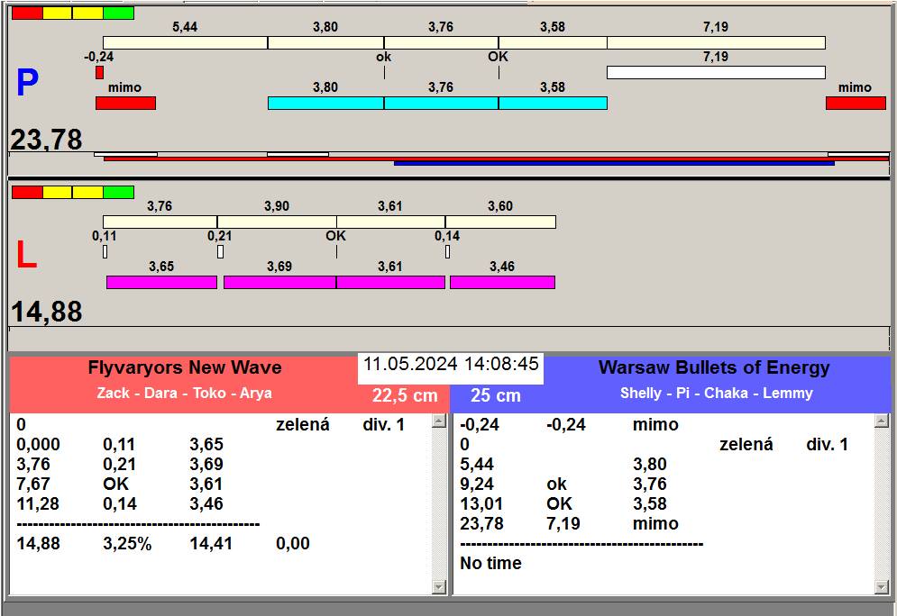Select the cream 7,19 bar in lane P top row
This screenshot has width=897, height=616.
pyautogui.click(x=716, y=43)
